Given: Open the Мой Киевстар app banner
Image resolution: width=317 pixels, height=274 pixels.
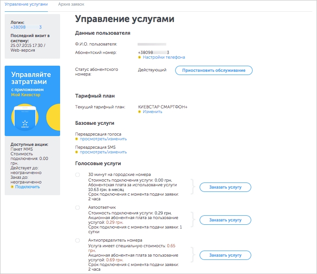Looking at the screenshot, I should [x=32, y=101].
